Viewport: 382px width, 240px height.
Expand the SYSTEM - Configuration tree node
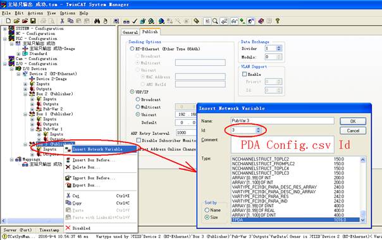point(5,28)
